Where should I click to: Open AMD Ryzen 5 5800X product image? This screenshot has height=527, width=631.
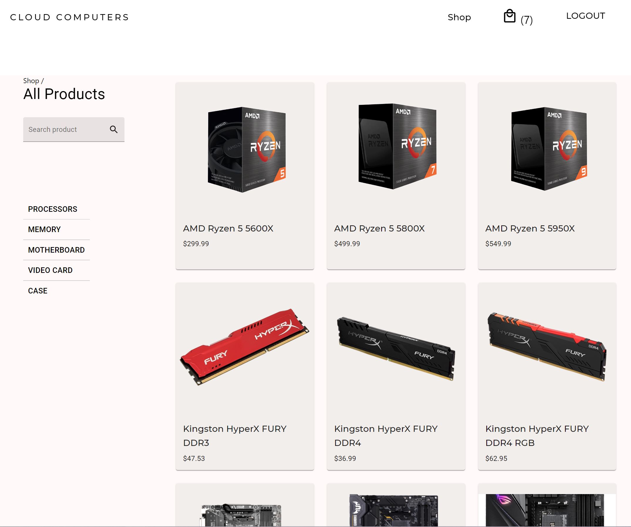pos(397,146)
